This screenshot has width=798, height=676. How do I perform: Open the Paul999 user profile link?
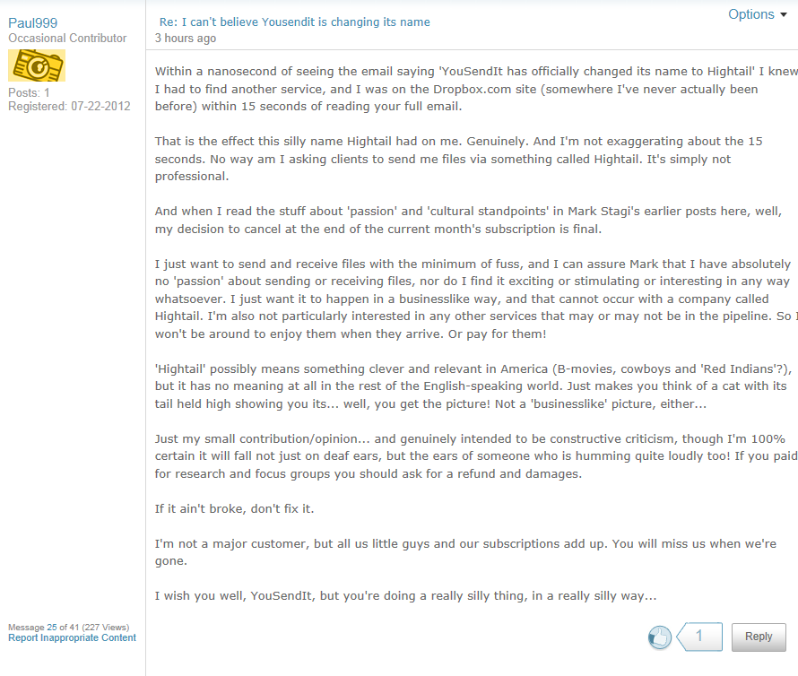(x=33, y=23)
